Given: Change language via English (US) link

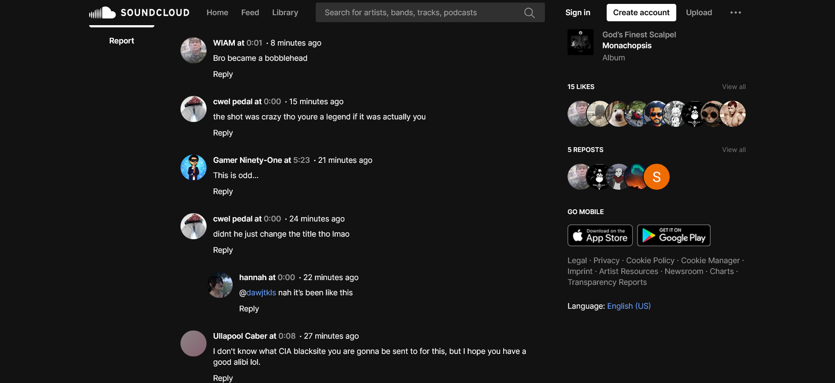Looking at the screenshot, I should (x=629, y=306).
